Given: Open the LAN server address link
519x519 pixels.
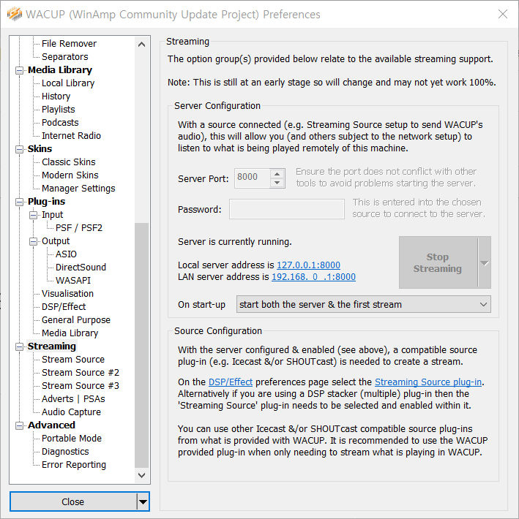Looking at the screenshot, I should (313, 277).
